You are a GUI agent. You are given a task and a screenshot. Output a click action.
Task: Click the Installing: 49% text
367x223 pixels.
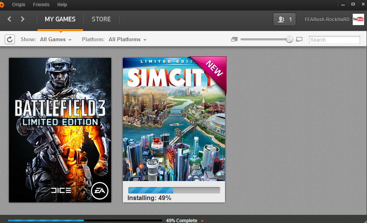(149, 198)
